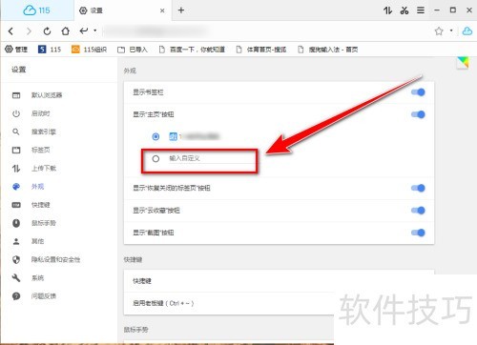Toggle 显示"恢复关闭的标签页"按钮 switch

click(x=418, y=188)
